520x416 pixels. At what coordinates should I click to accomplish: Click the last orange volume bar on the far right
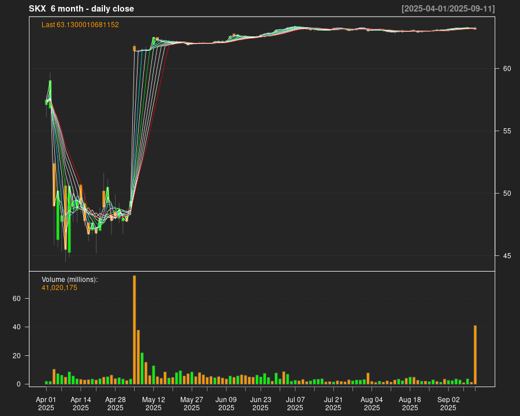pyautogui.click(x=475, y=355)
